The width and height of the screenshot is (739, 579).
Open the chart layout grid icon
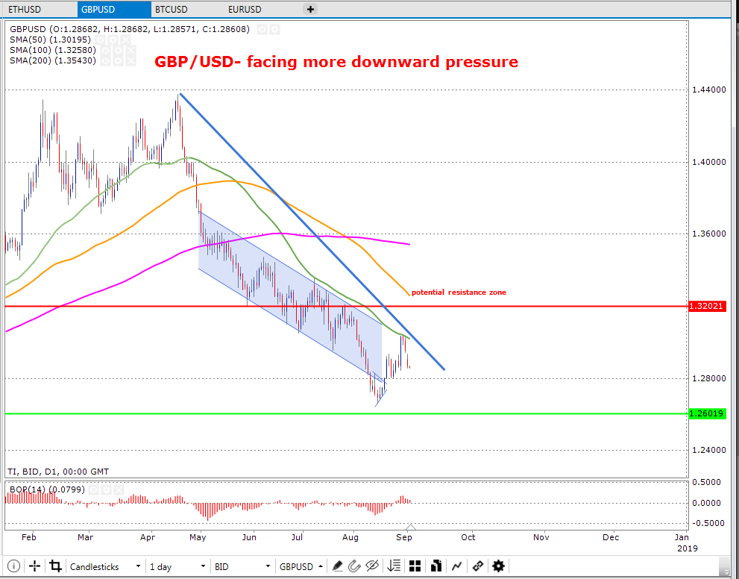[415, 566]
